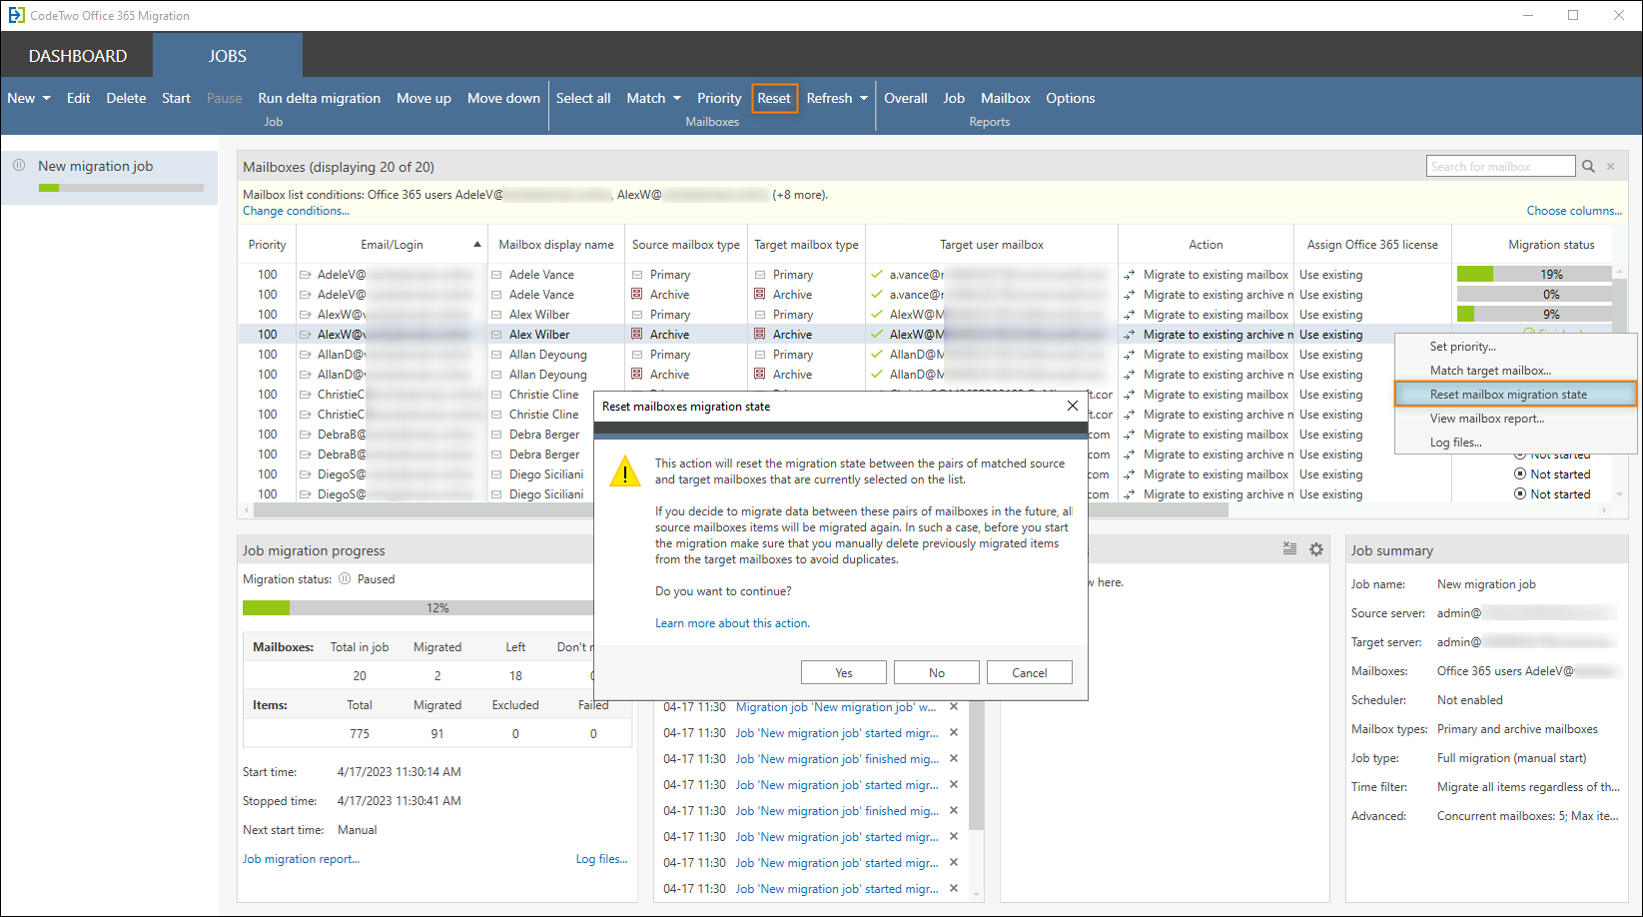Open the Job migration report... link

point(301,859)
